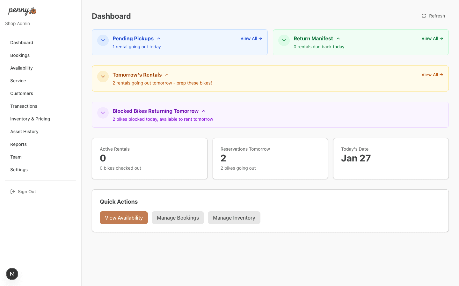Click the orange Tomorrow's Rentals circle icon
459x286 pixels.
pos(103,77)
